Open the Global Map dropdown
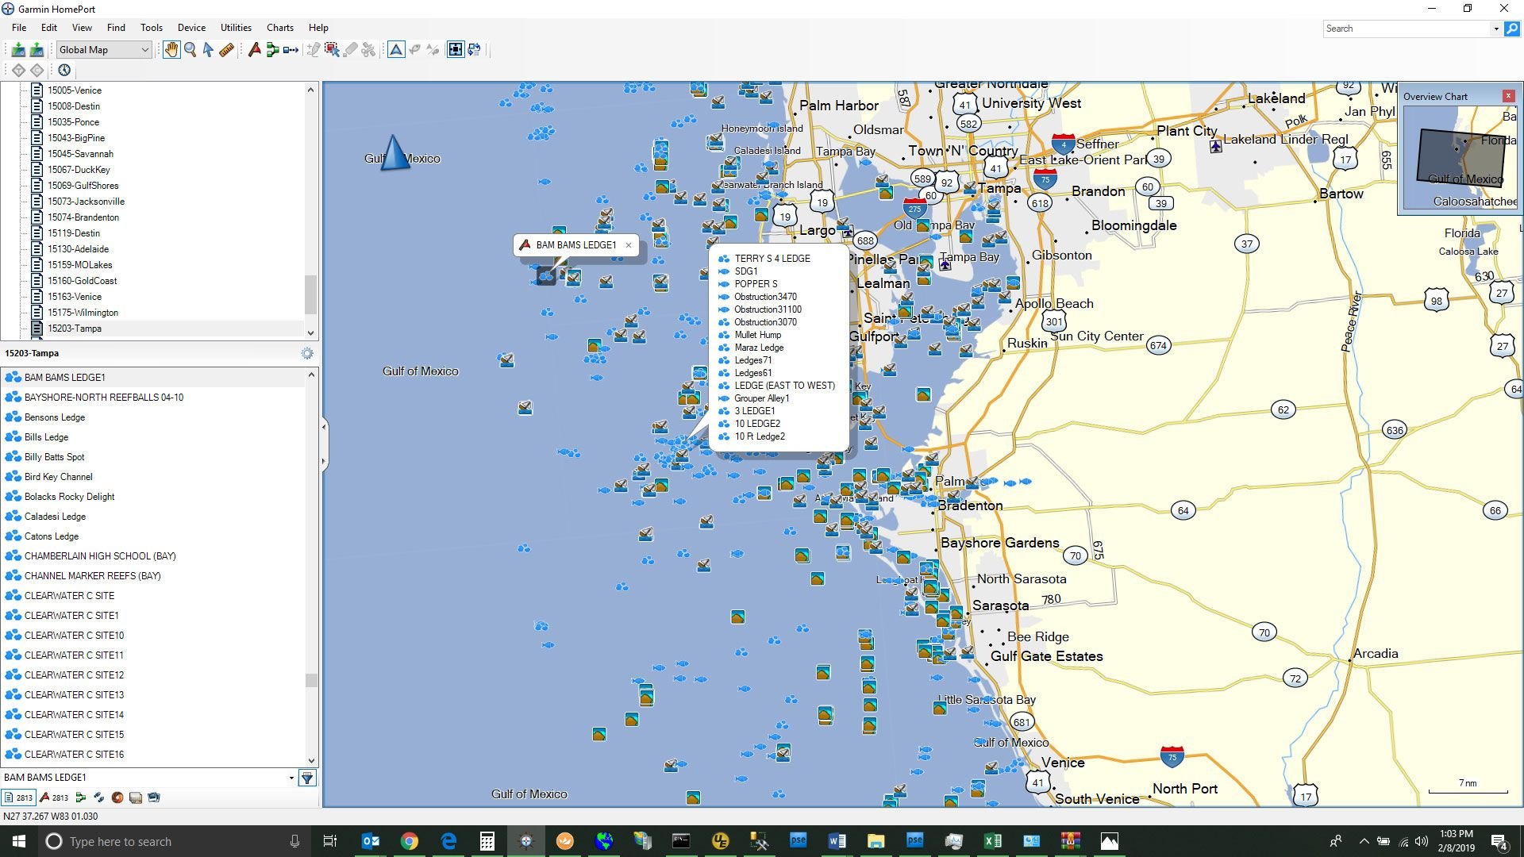Image resolution: width=1524 pixels, height=857 pixels. [103, 50]
